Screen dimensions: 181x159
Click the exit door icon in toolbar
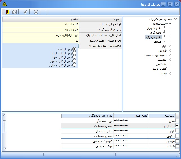pos(8,12)
